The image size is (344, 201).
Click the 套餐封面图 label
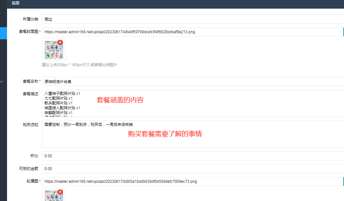pyautogui.click(x=28, y=32)
